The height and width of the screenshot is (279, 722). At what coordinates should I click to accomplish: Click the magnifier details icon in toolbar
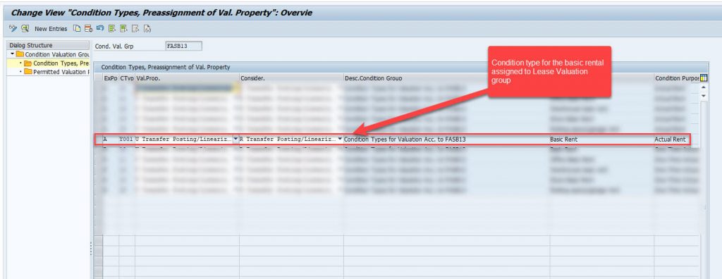point(25,29)
